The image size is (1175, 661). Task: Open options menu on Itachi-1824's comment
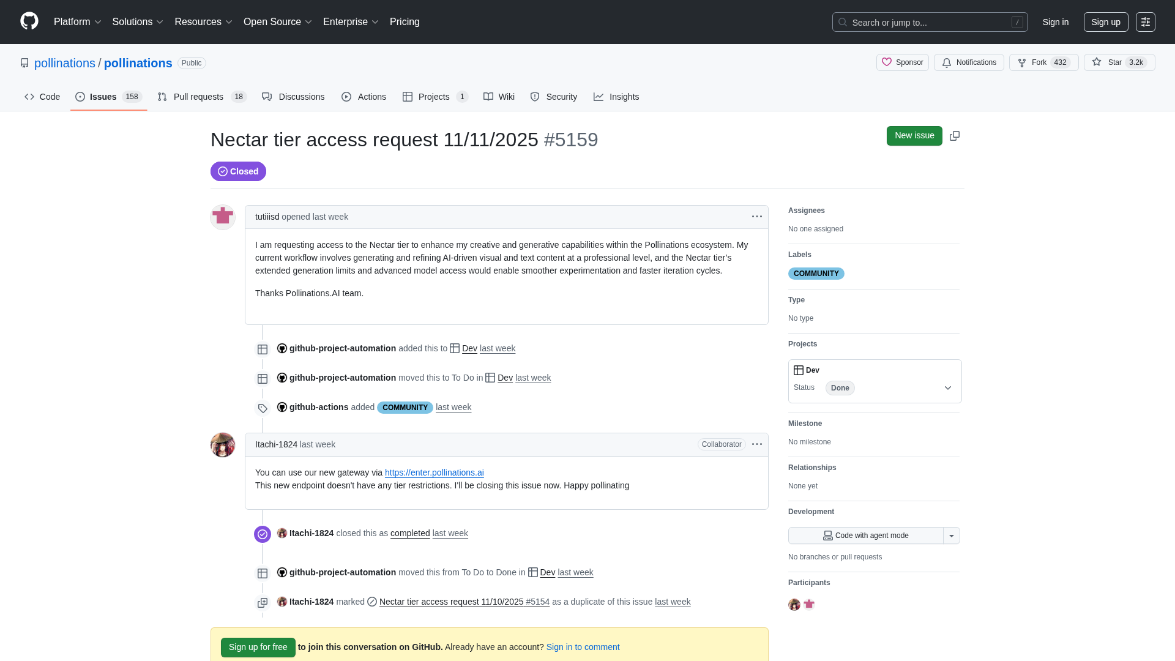pos(756,444)
